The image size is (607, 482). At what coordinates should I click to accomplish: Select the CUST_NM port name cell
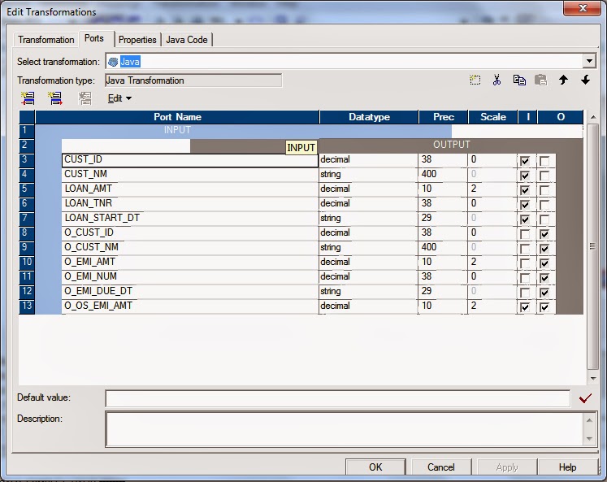[190, 174]
